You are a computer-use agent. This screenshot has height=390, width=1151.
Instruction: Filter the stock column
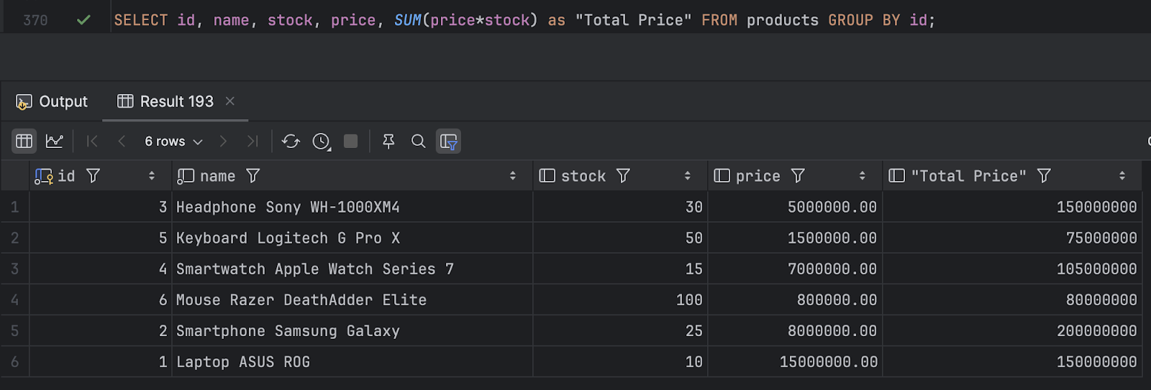pyautogui.click(x=624, y=176)
